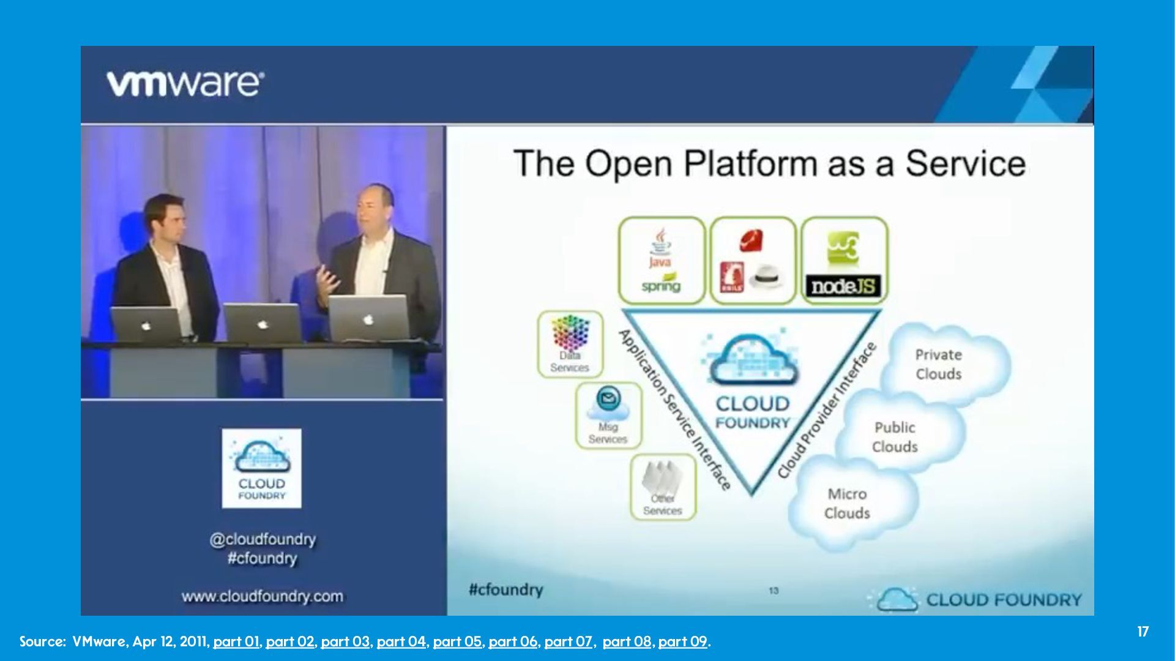This screenshot has width=1175, height=661.
Task: Open the part 05 source link
Action: pos(457,641)
